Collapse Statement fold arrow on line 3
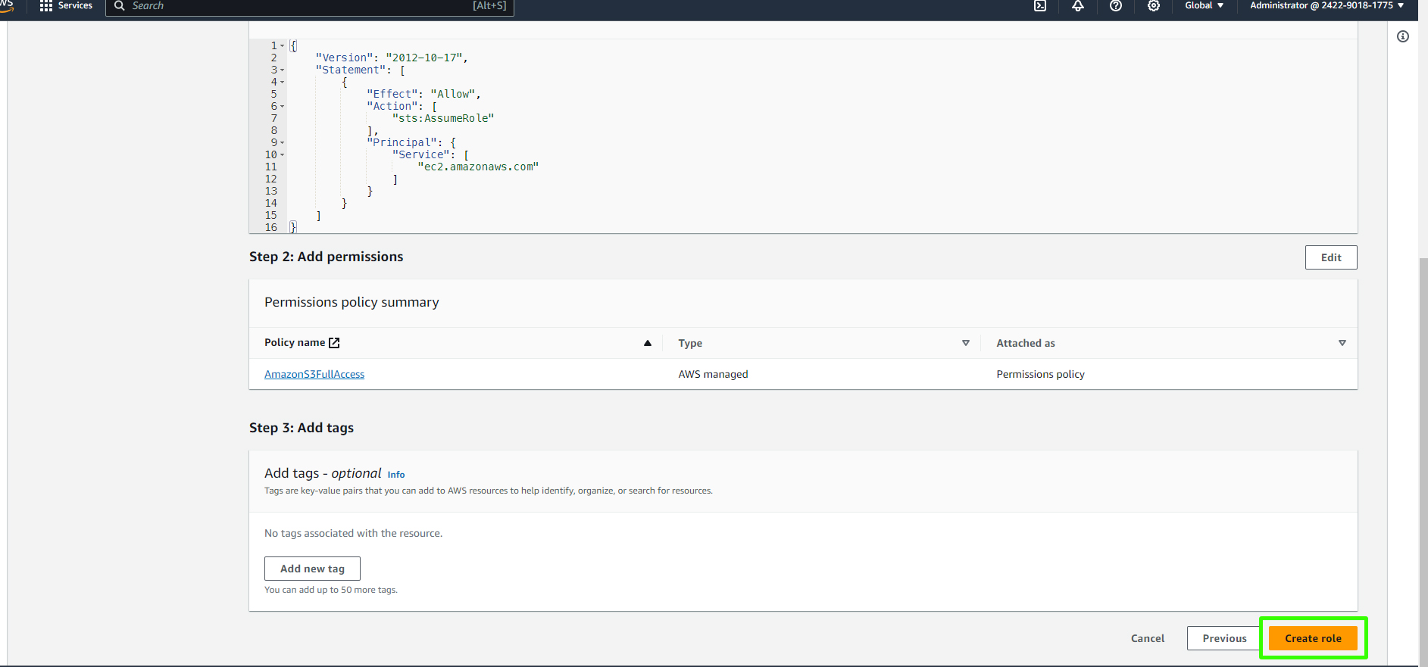The height and width of the screenshot is (667, 1428). 283,70
